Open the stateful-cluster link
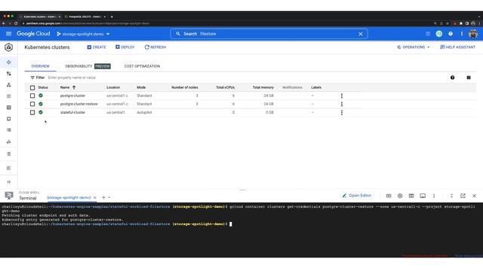The image size is (483, 271). point(72,112)
